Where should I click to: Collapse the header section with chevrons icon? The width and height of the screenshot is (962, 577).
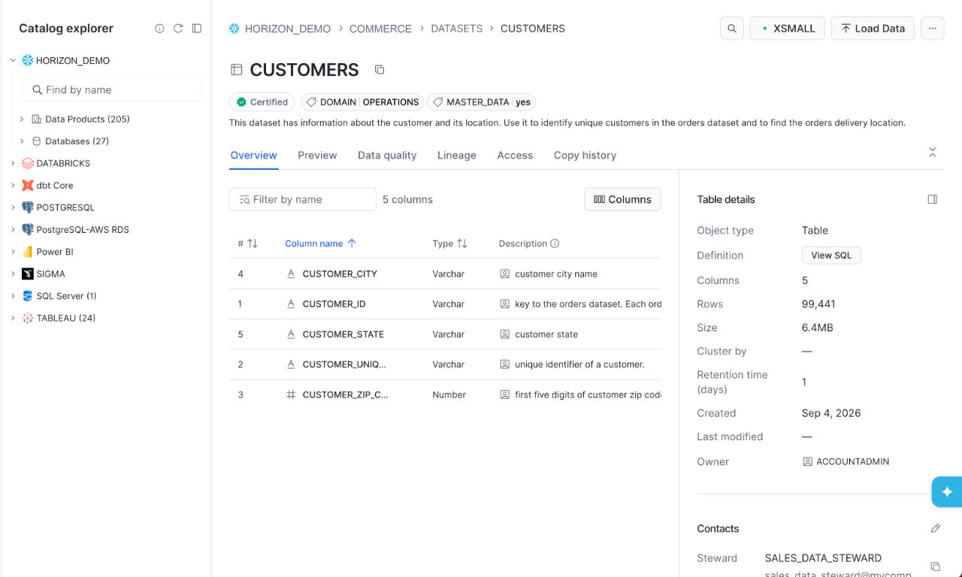(x=933, y=152)
